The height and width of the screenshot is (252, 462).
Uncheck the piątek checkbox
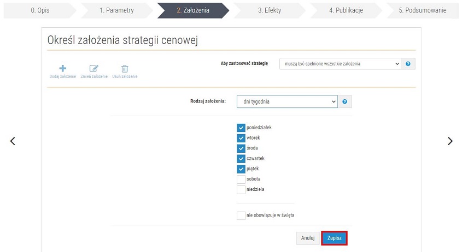(241, 169)
